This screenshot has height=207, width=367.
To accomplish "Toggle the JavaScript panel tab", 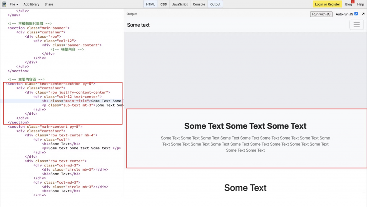I will click(x=180, y=4).
